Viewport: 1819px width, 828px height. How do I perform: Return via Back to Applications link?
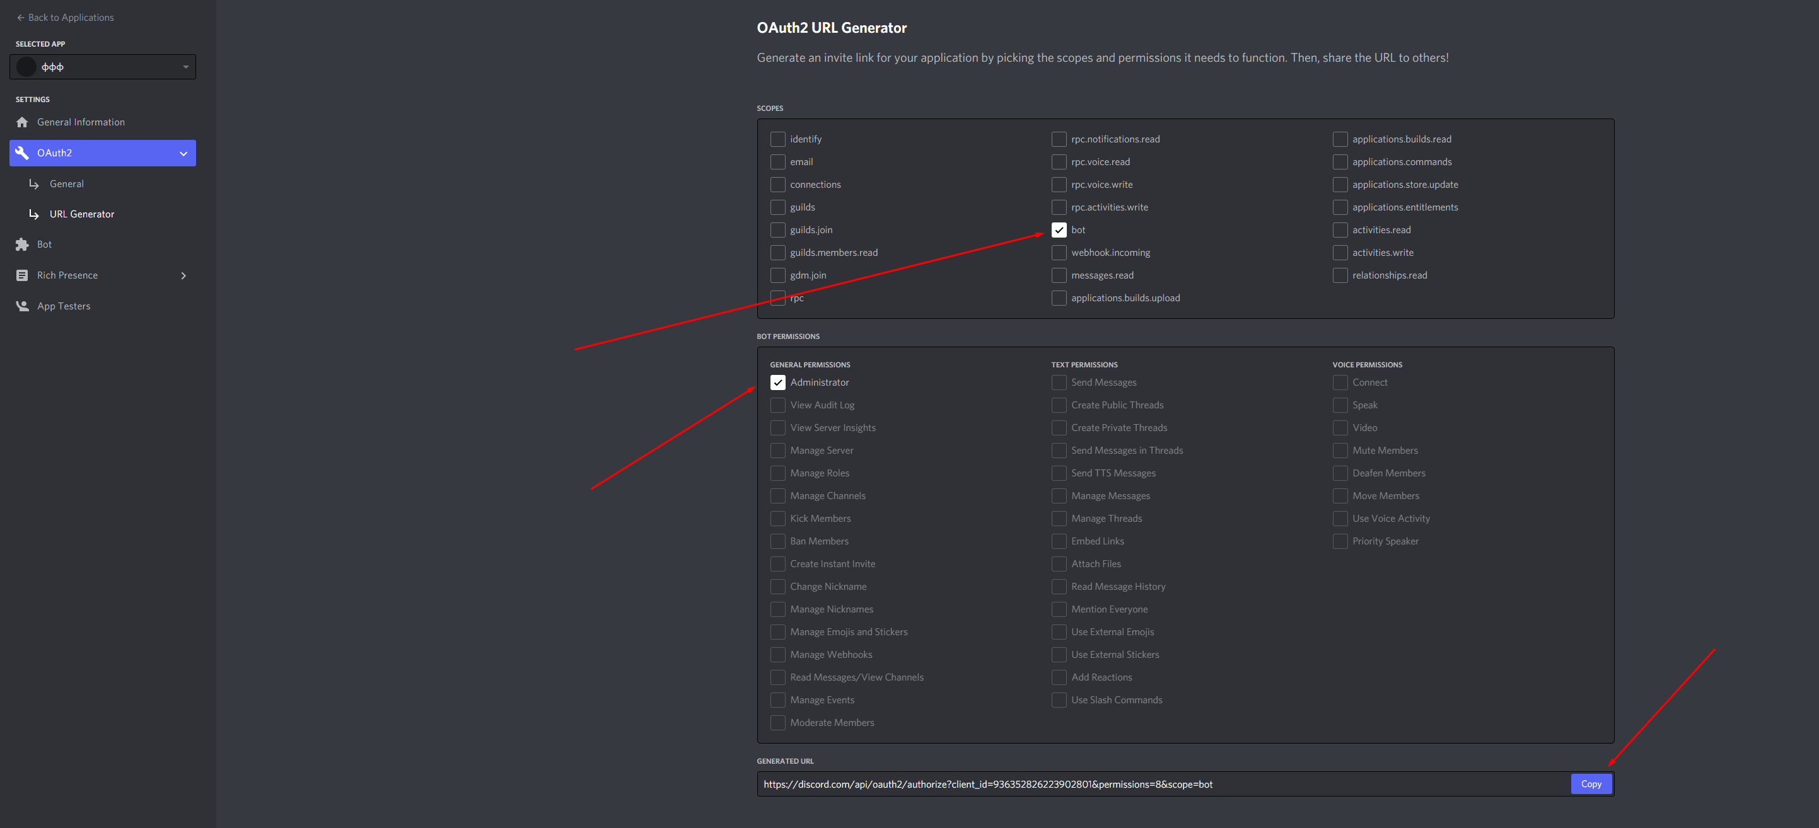[x=71, y=18]
